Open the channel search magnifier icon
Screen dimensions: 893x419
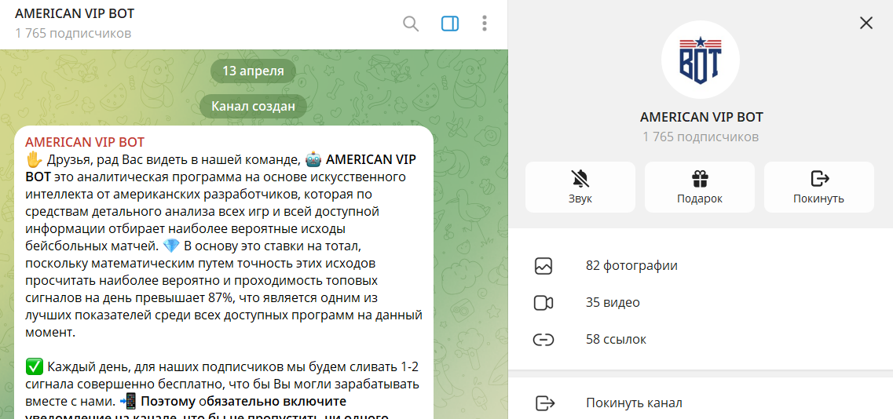click(411, 24)
